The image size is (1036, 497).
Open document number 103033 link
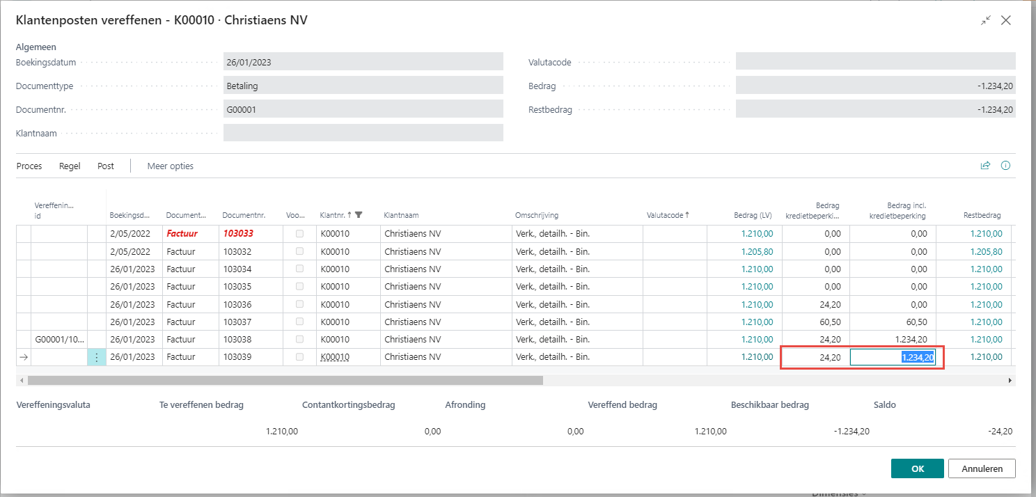point(237,234)
